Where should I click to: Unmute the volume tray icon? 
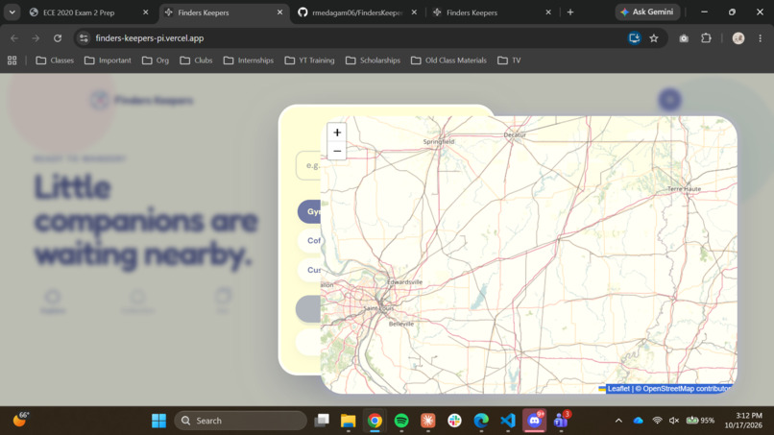(674, 421)
